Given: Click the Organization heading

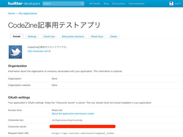Looking at the screenshot, I should 18,66.
